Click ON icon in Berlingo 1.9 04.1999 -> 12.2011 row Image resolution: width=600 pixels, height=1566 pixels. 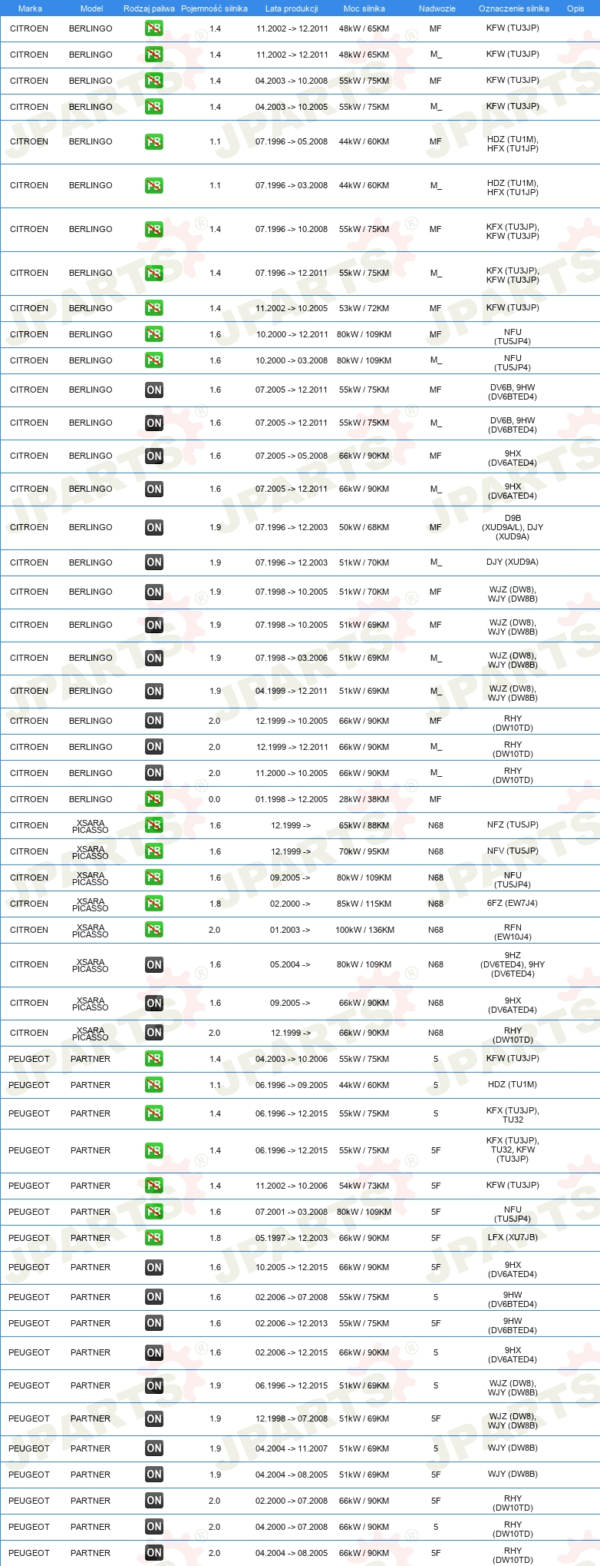(x=153, y=691)
